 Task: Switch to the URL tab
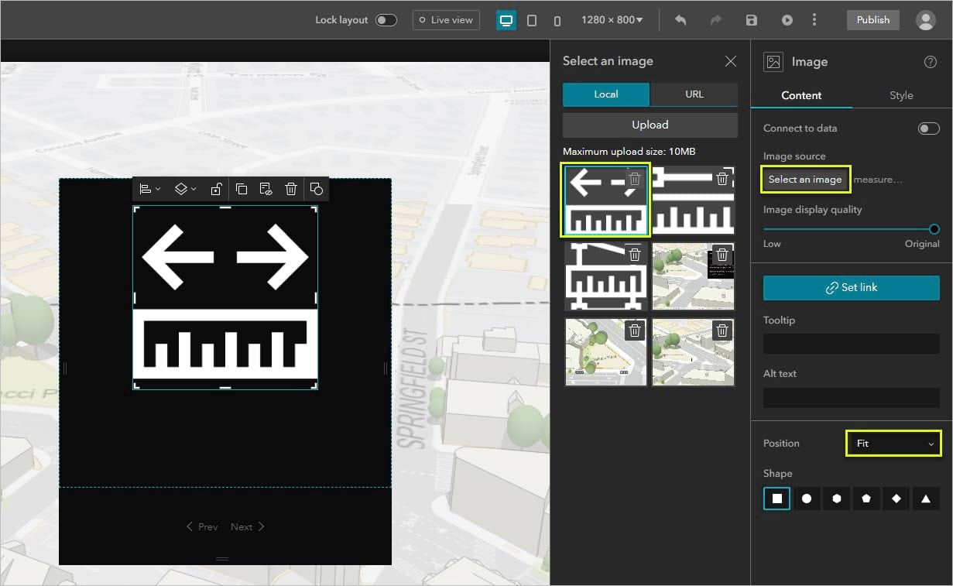pos(694,94)
